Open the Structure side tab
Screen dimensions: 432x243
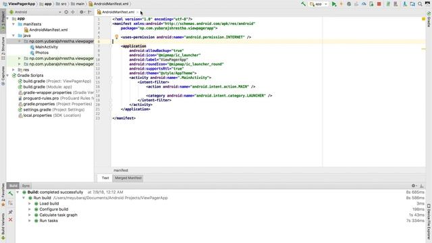point(3,49)
